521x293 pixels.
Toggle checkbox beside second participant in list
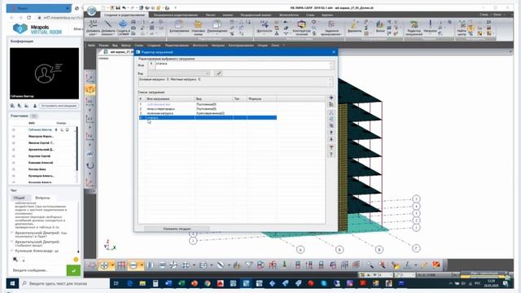14,137
